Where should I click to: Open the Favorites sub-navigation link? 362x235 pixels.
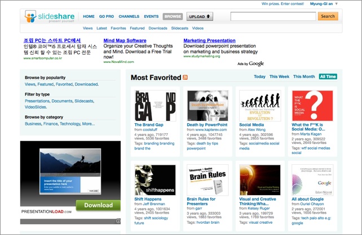pos(118,28)
